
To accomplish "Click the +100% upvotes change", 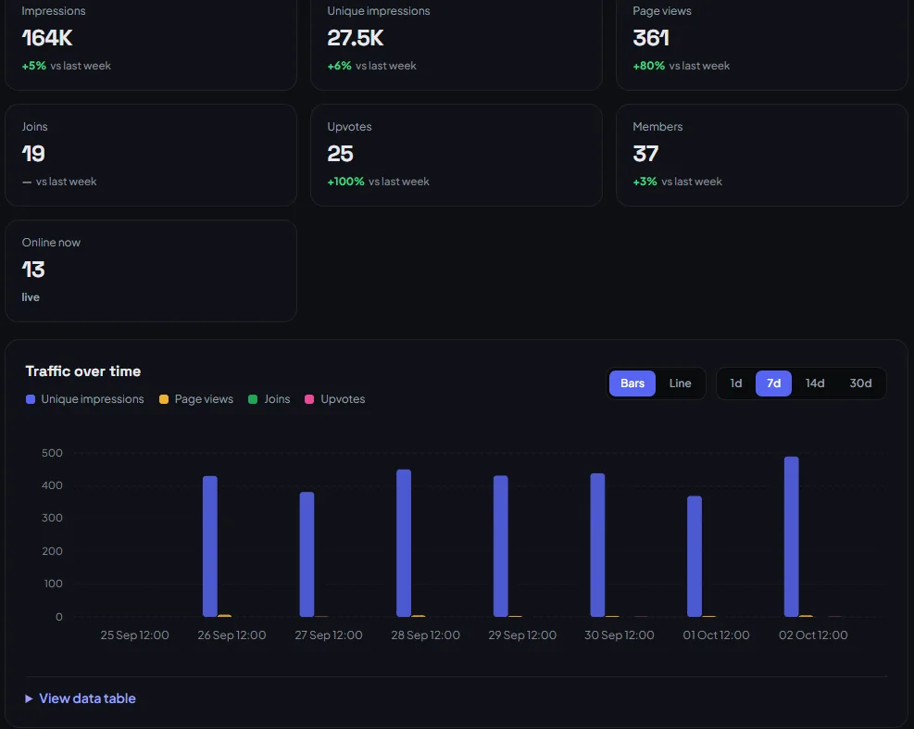I will (x=345, y=182).
